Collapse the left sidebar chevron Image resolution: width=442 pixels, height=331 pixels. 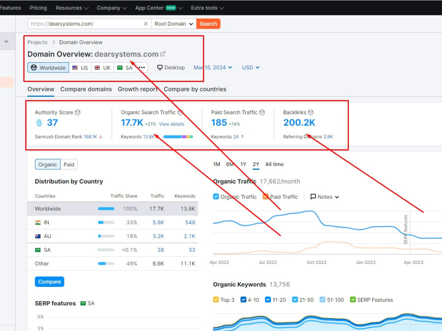click(6, 41)
